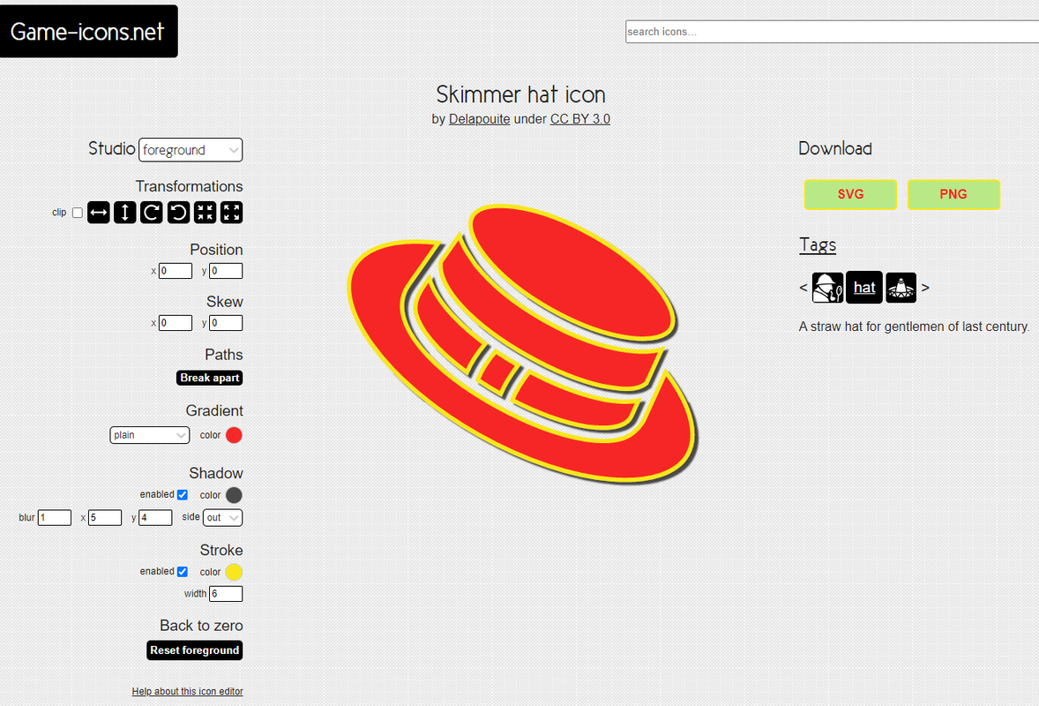Click Reset foreground button

[x=195, y=650]
